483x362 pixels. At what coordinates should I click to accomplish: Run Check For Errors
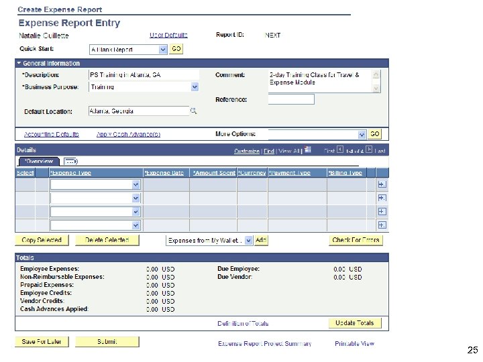click(x=356, y=240)
